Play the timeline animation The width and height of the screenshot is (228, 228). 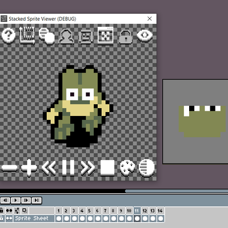(15, 200)
